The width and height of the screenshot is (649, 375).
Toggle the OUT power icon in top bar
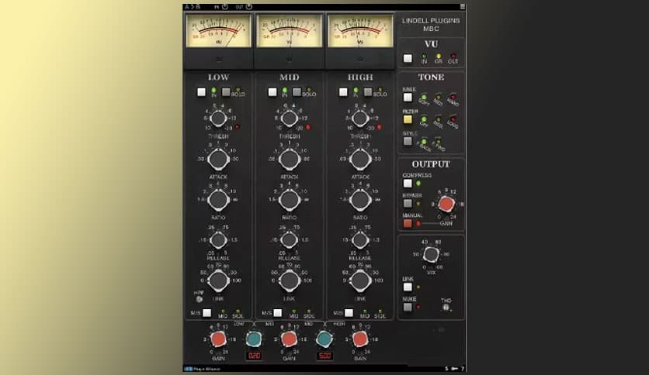248,7
